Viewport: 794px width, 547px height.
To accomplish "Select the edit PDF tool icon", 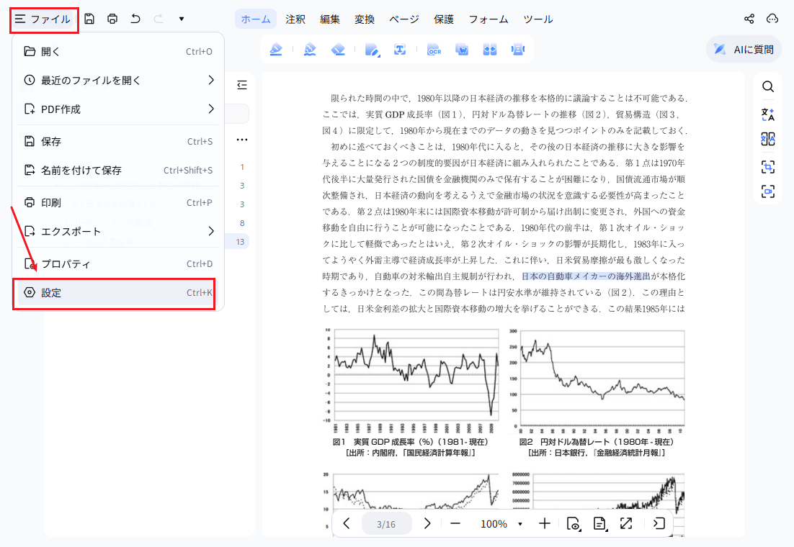I will point(373,50).
